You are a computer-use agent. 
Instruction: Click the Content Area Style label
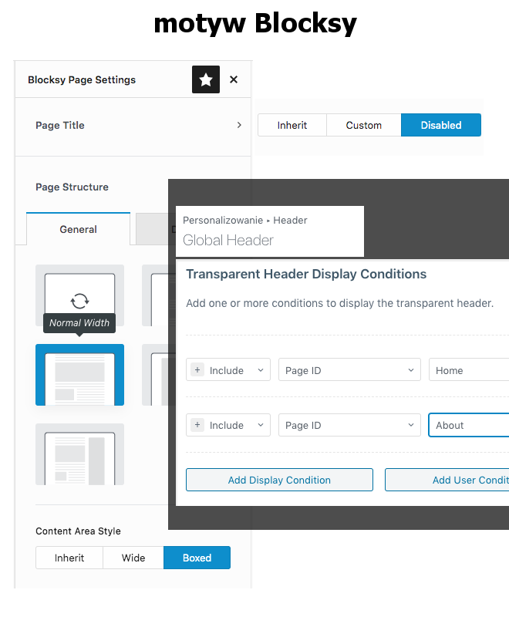pyautogui.click(x=78, y=531)
